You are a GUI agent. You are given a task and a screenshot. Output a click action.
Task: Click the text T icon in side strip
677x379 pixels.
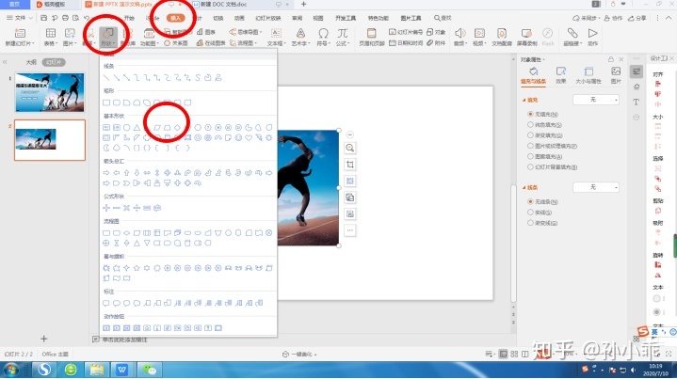pyautogui.click(x=636, y=103)
